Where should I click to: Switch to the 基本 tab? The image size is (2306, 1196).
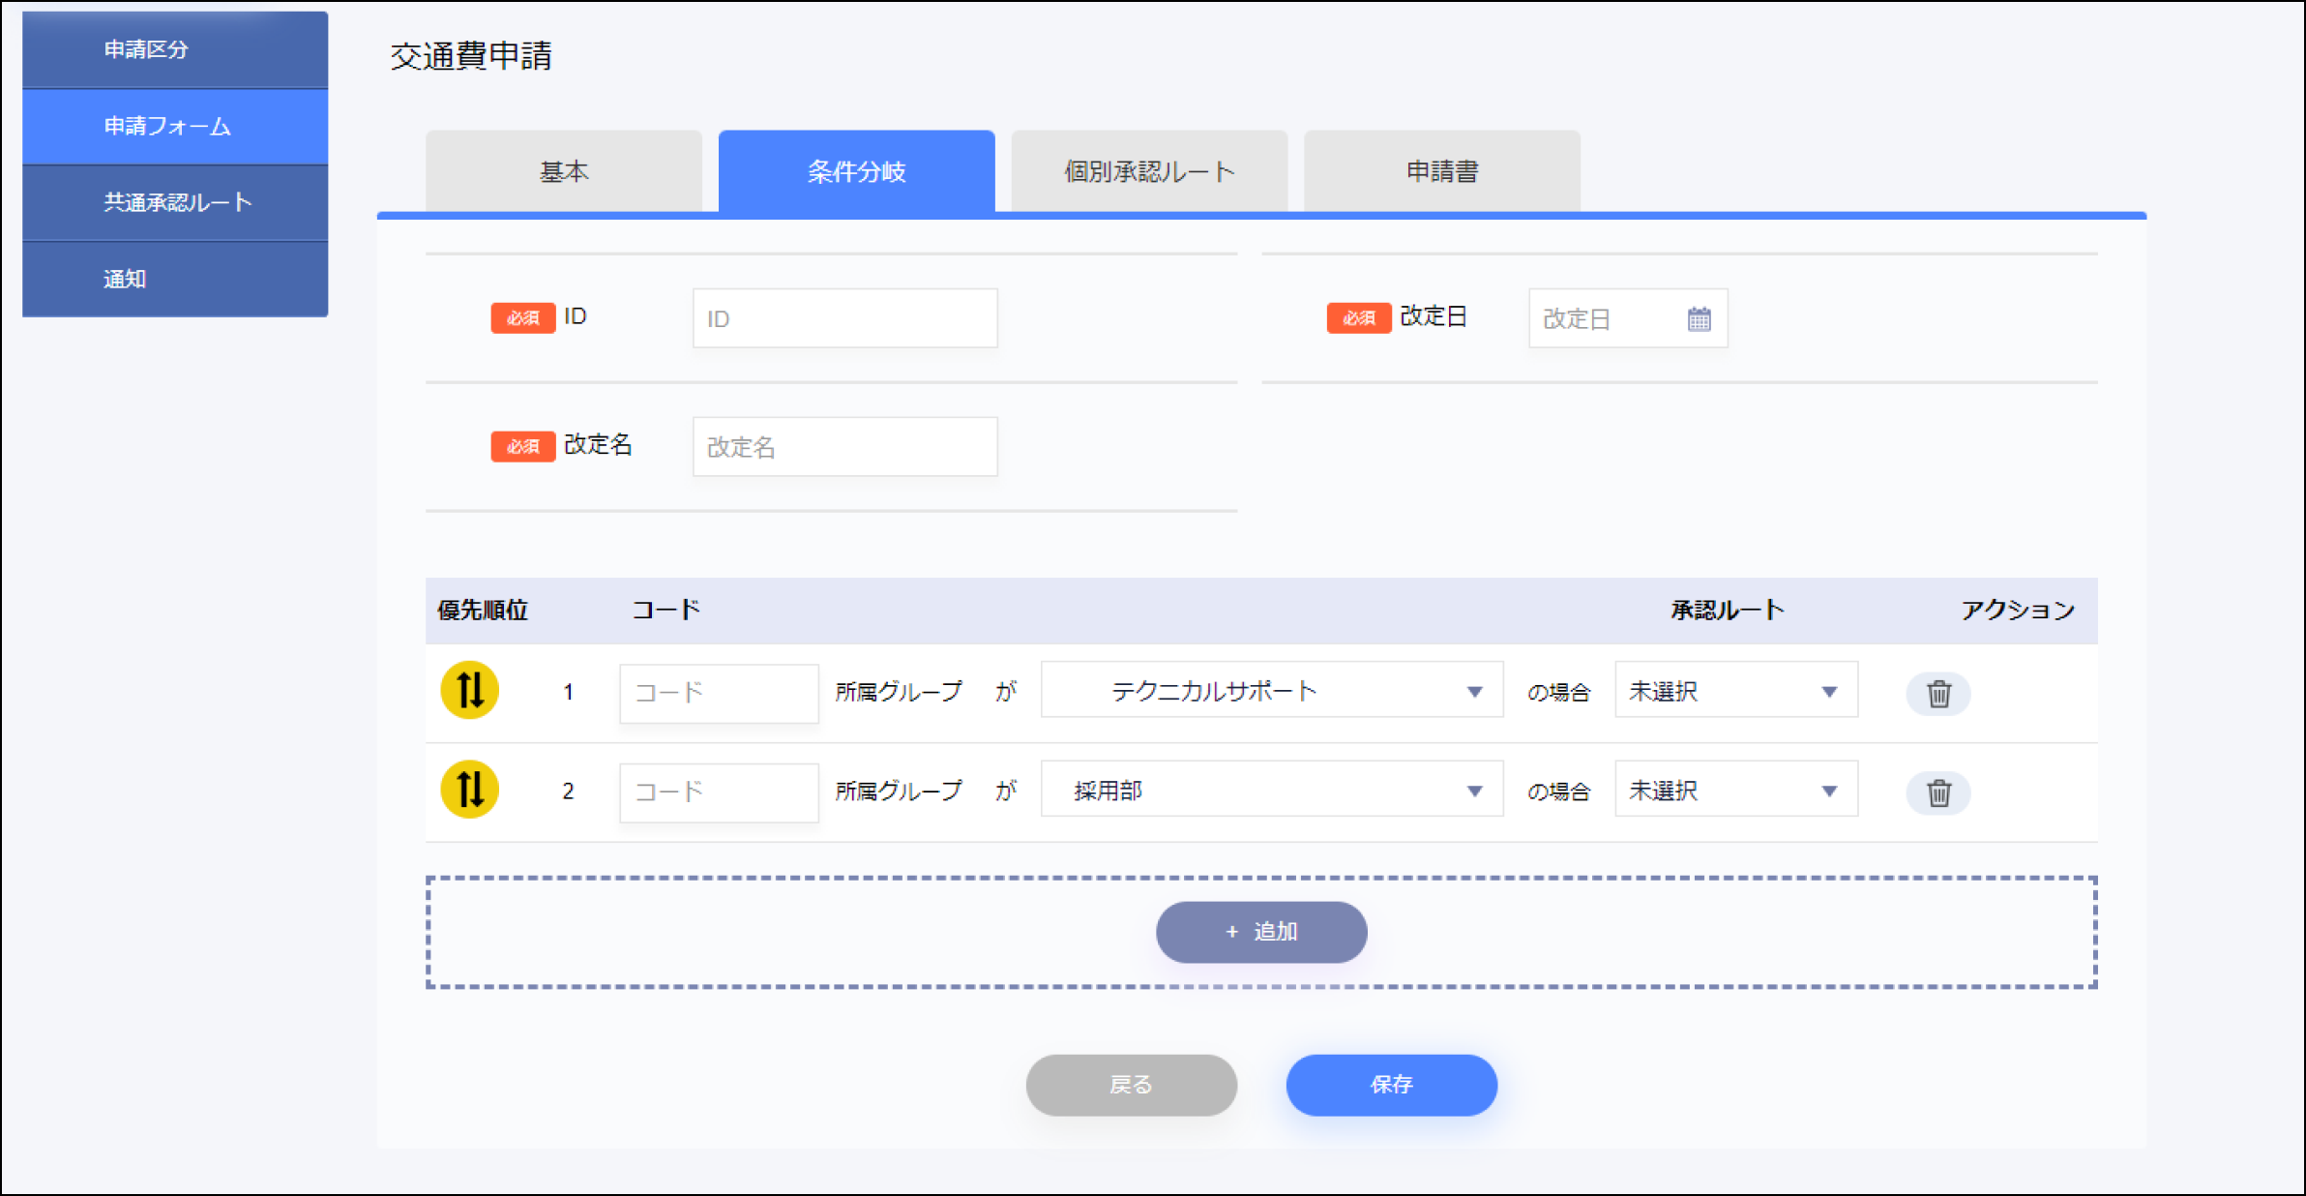pos(563,171)
